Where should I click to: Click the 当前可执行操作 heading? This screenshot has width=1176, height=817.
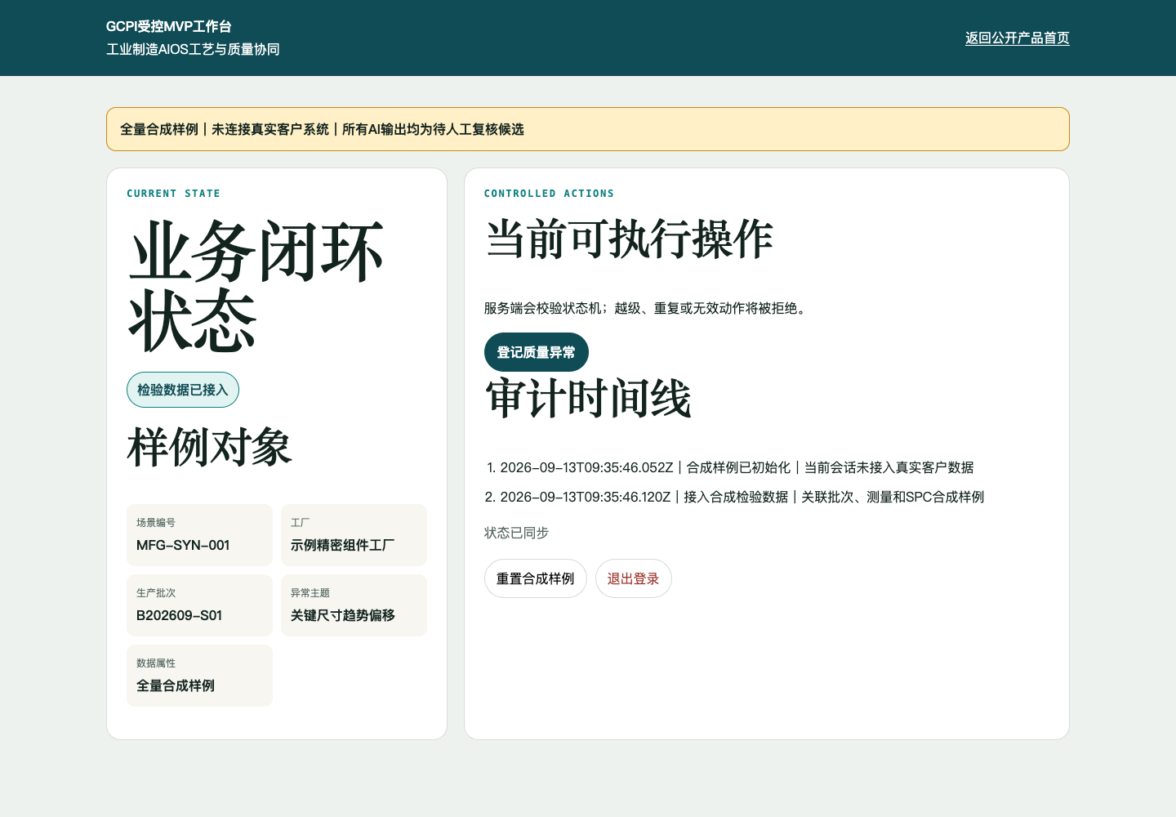(629, 239)
